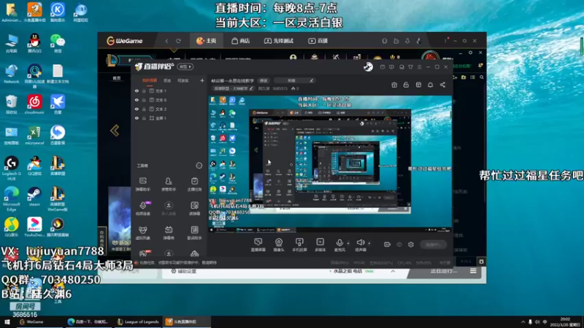Image resolution: width=584 pixels, height=328 pixels.
Task: Refresh the WeGame page
Action: tap(178, 41)
